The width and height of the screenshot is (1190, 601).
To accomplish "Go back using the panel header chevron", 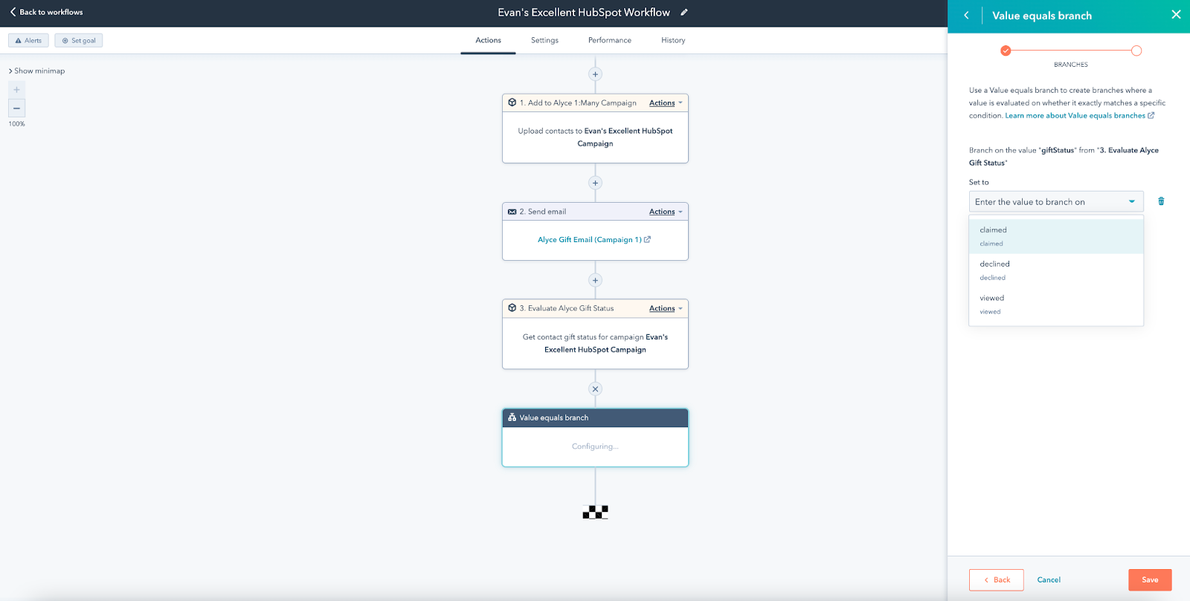I will tap(966, 15).
